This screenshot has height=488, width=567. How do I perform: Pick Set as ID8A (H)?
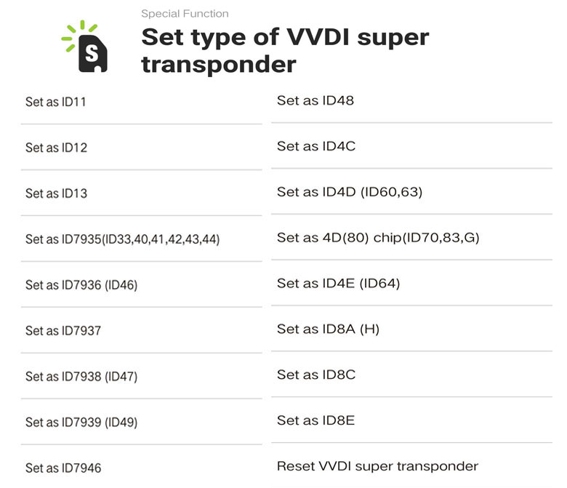(x=328, y=329)
